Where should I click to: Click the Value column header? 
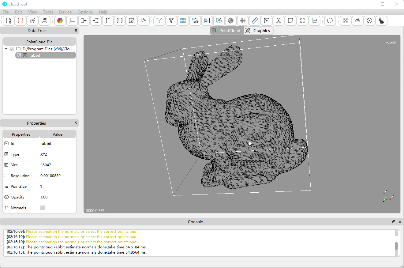(x=58, y=134)
